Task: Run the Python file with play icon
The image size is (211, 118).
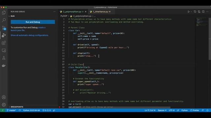Action: coord(189,12)
